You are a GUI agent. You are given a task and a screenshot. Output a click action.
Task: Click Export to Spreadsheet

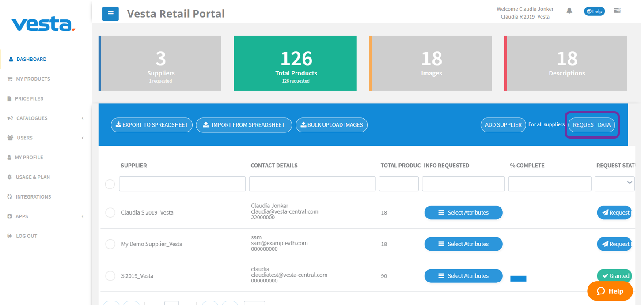[x=152, y=125]
